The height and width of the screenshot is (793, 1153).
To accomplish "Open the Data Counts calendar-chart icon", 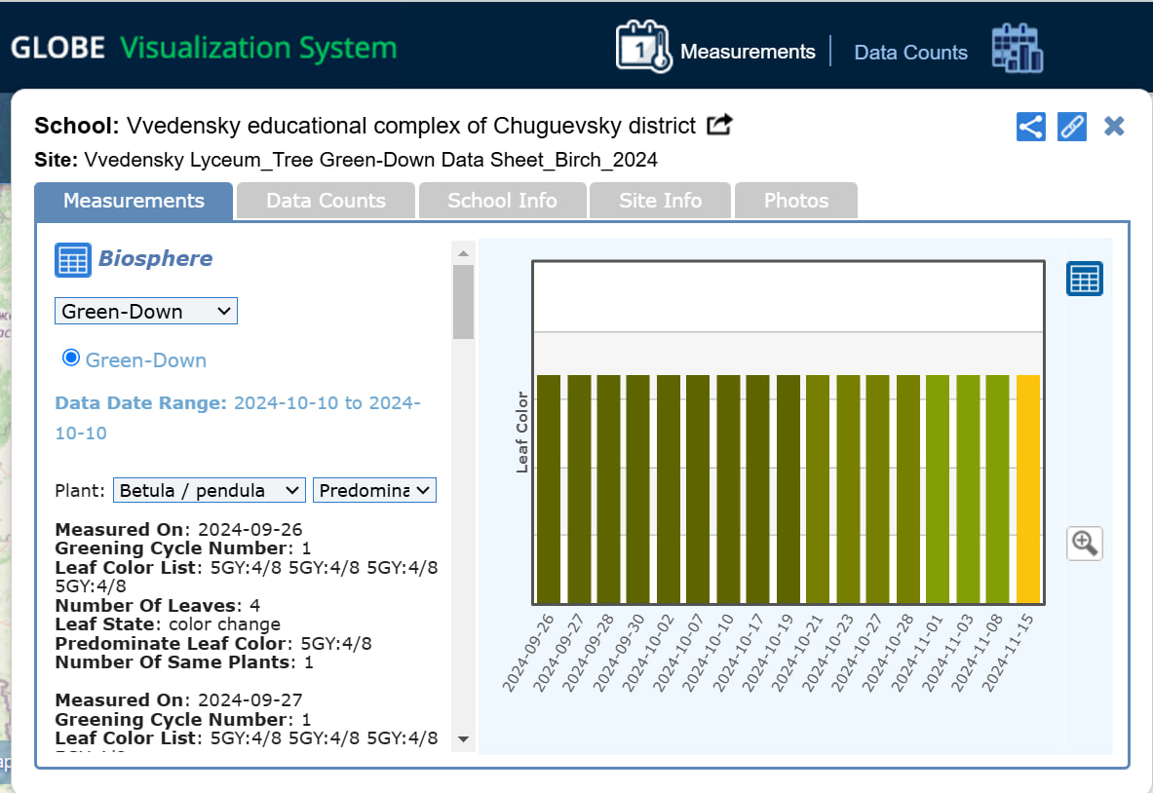I will tap(1017, 49).
